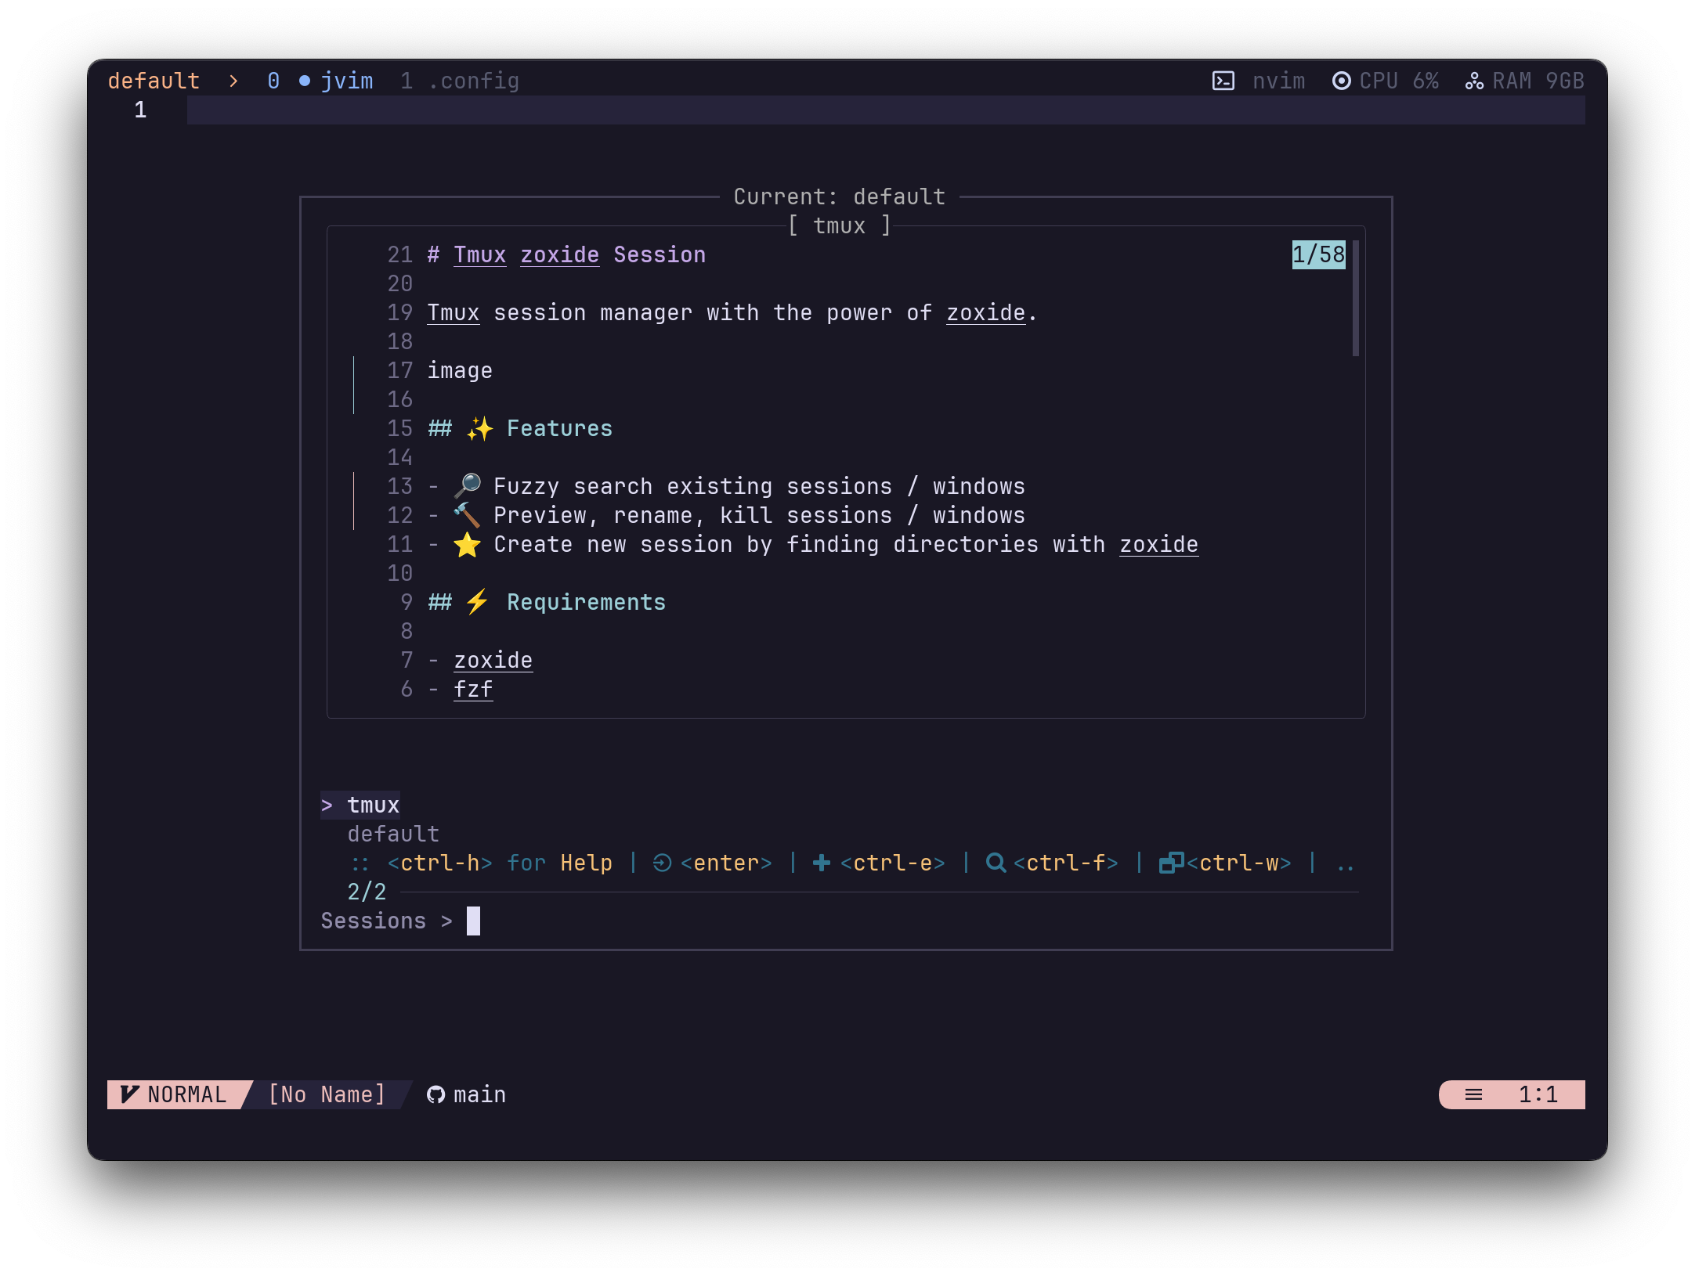Click the windows icon before ctrl-w
Viewport: 1695px width, 1276px height.
point(1170,863)
